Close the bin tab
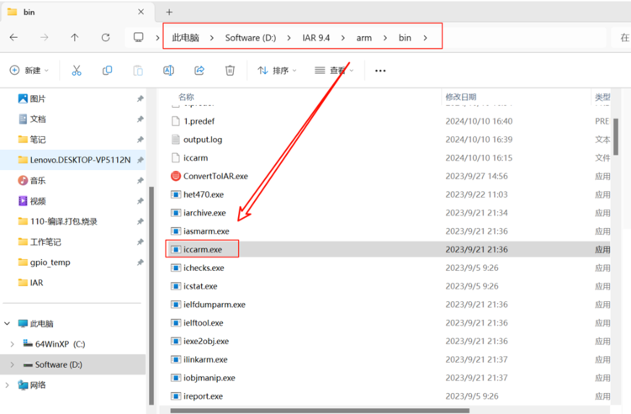This screenshot has width=631, height=414. coord(141,12)
